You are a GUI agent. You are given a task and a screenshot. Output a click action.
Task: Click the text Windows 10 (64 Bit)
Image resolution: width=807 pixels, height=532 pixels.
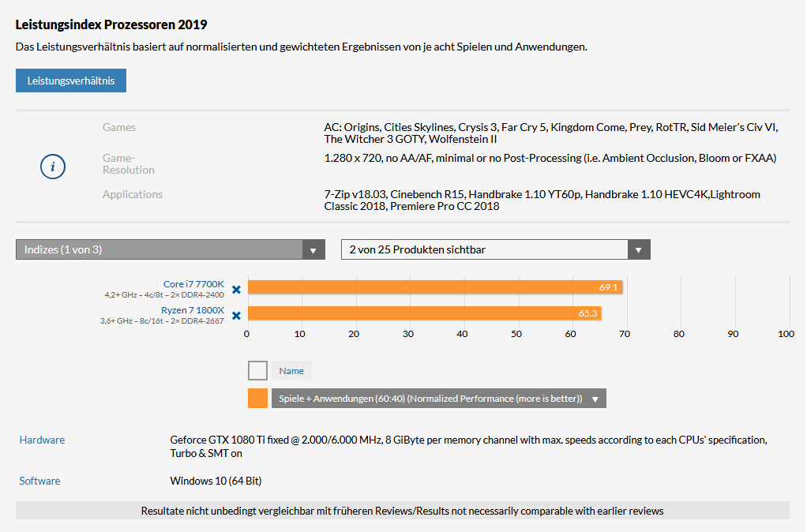(216, 481)
